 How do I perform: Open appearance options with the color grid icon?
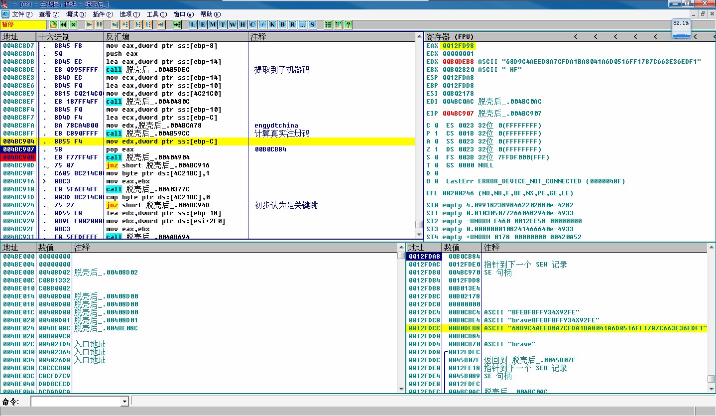pos(338,24)
